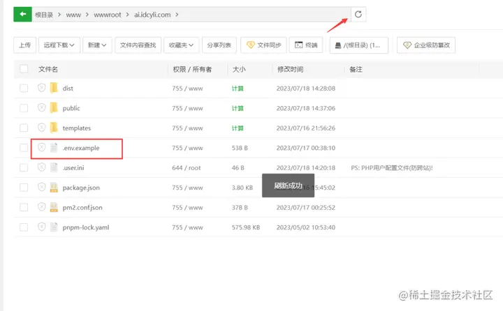Open the 收藏夹 dropdown
Screen dimensions: 503x311
(181, 45)
